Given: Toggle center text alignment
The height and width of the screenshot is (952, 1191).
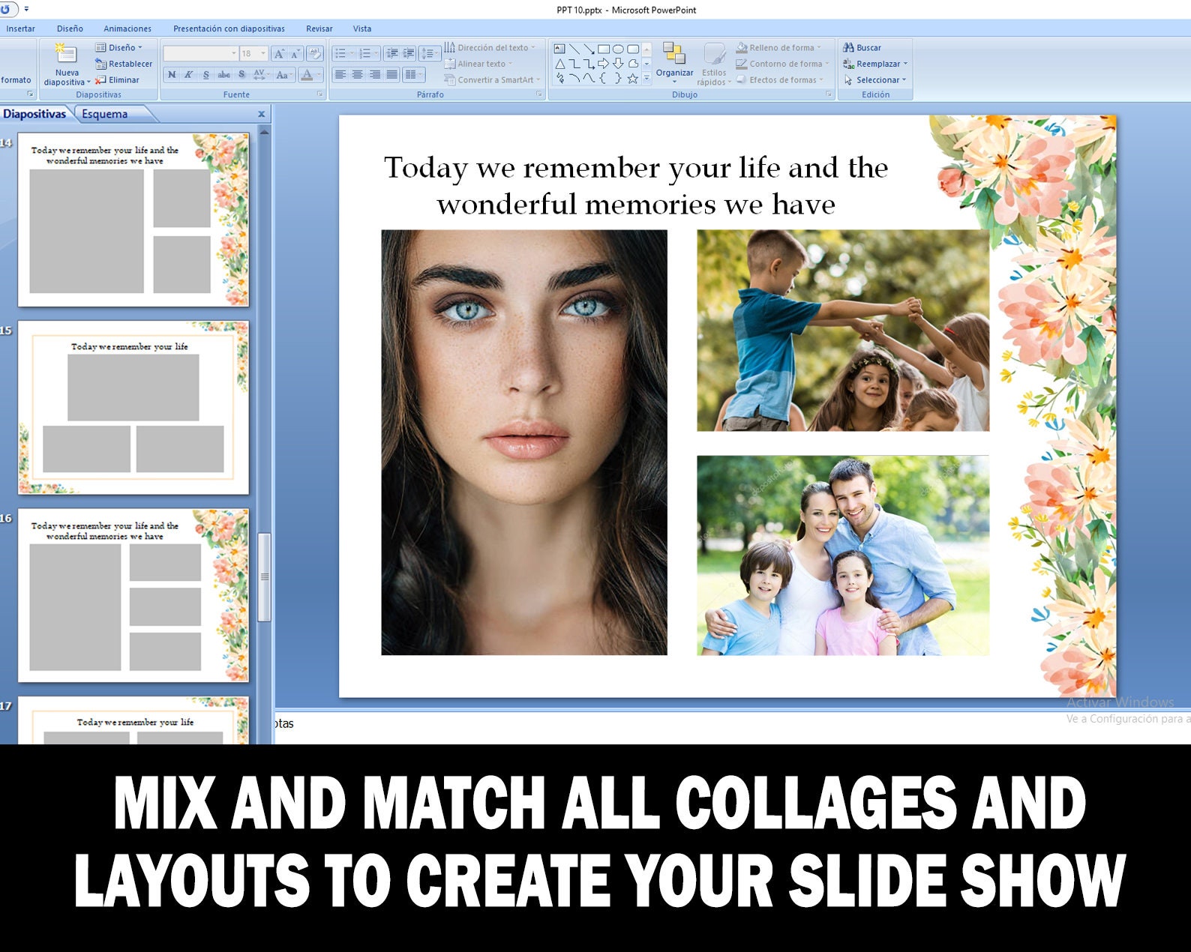Looking at the screenshot, I should [358, 74].
